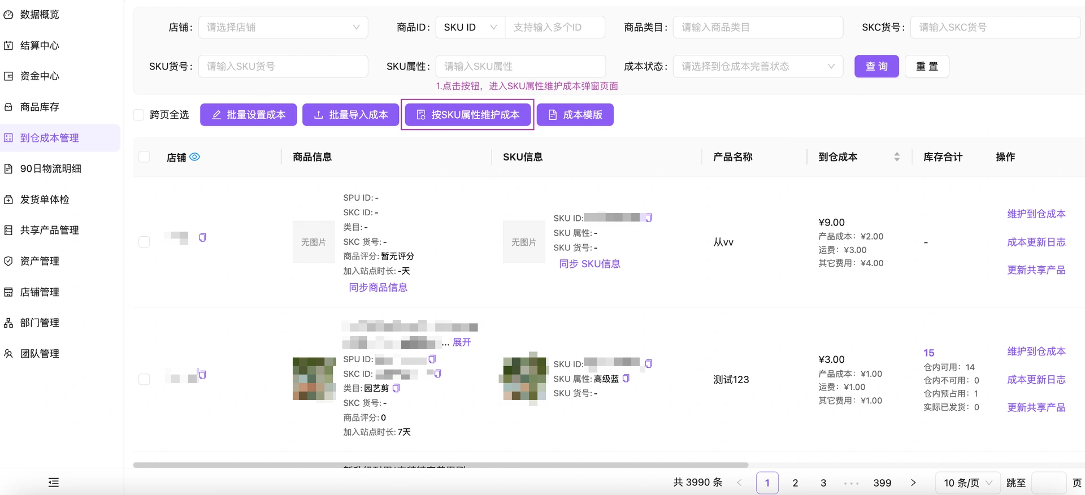Focus the 商品类目 input field
1085x495 pixels.
(758, 27)
